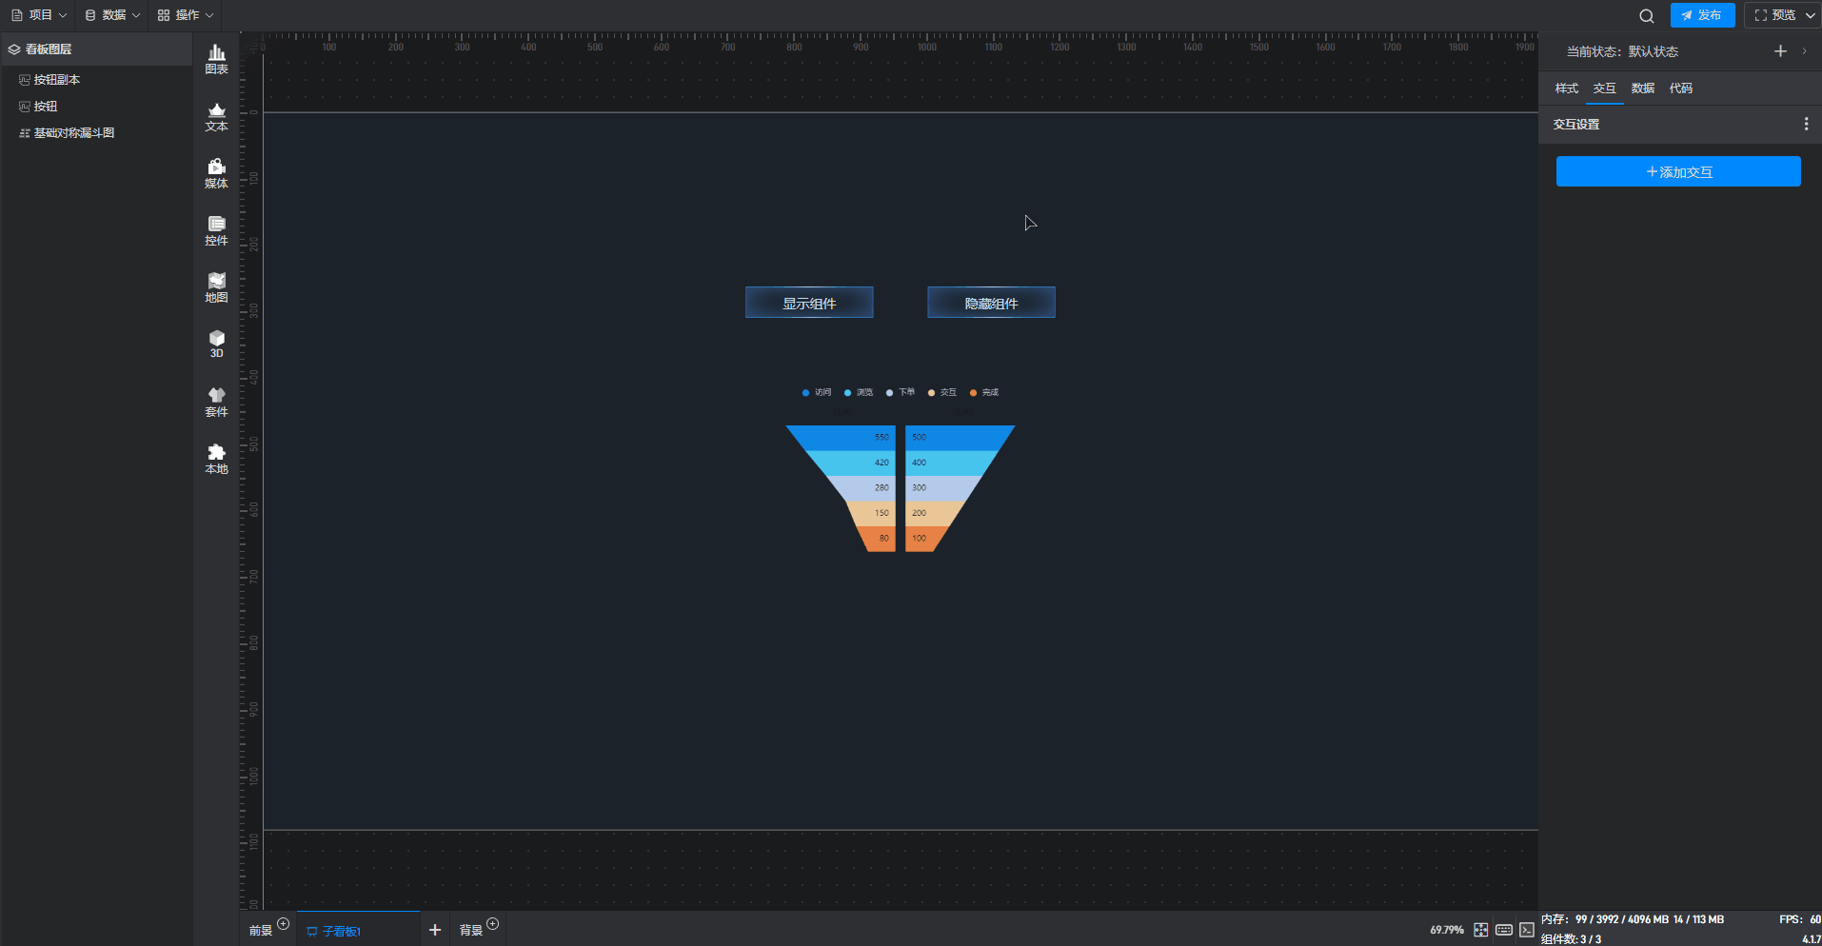Click the keyboard shortcuts icon
The image size is (1822, 946).
pos(1504,930)
